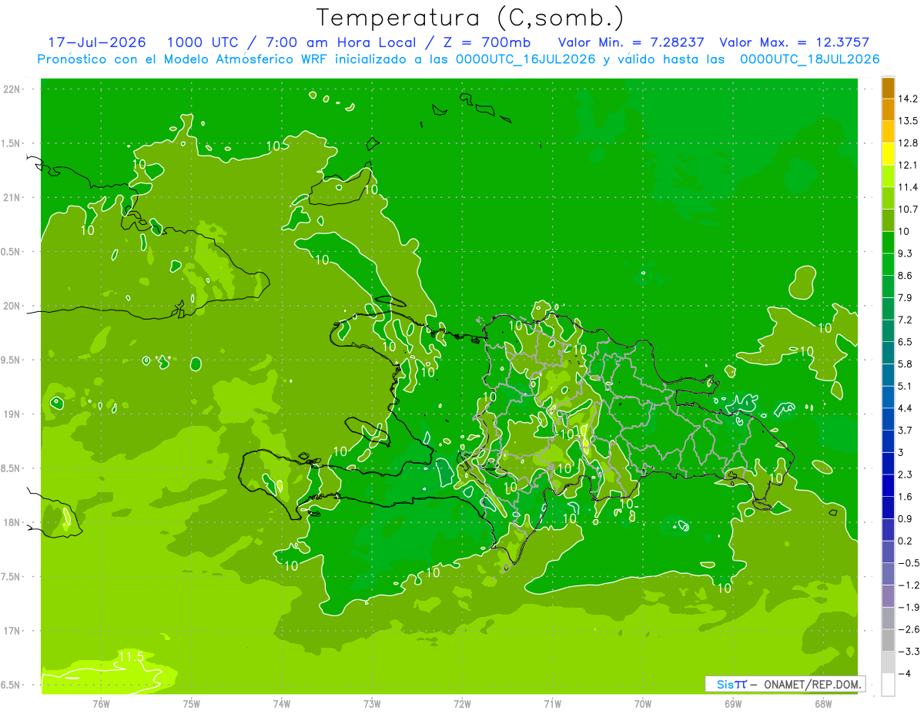Click the "21N" latitude axis label

13,197
